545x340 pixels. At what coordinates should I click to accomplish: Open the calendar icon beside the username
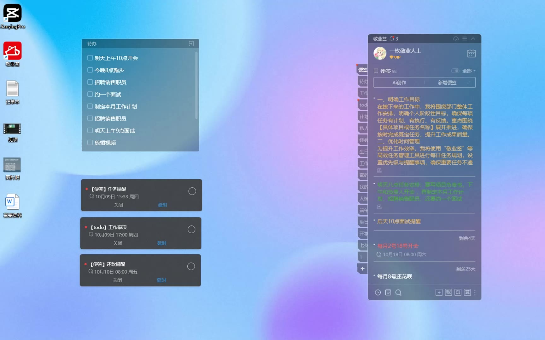[471, 54]
